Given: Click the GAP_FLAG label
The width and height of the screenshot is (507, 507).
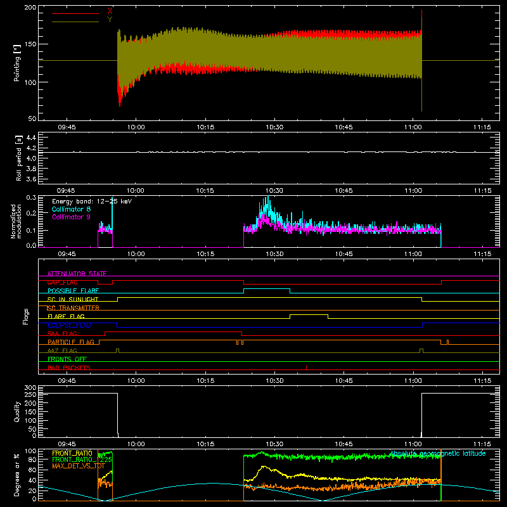Looking at the screenshot, I should tap(62, 282).
